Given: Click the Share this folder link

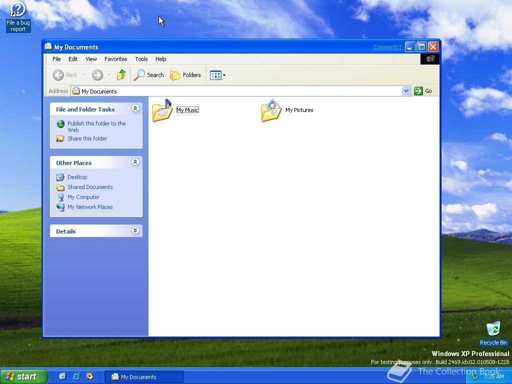Looking at the screenshot, I should coord(87,138).
